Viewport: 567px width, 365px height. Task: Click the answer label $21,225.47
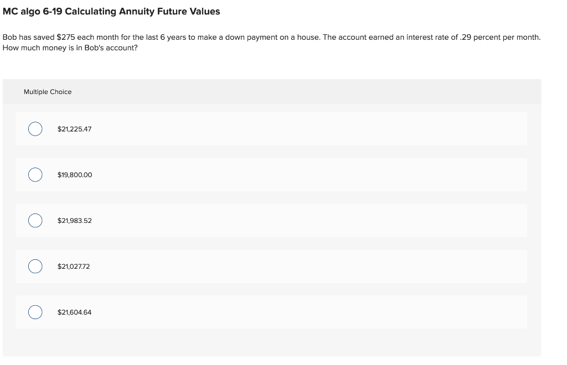pyautogui.click(x=74, y=129)
